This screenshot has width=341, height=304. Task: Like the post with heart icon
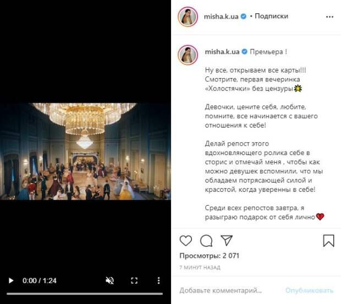tap(186, 241)
